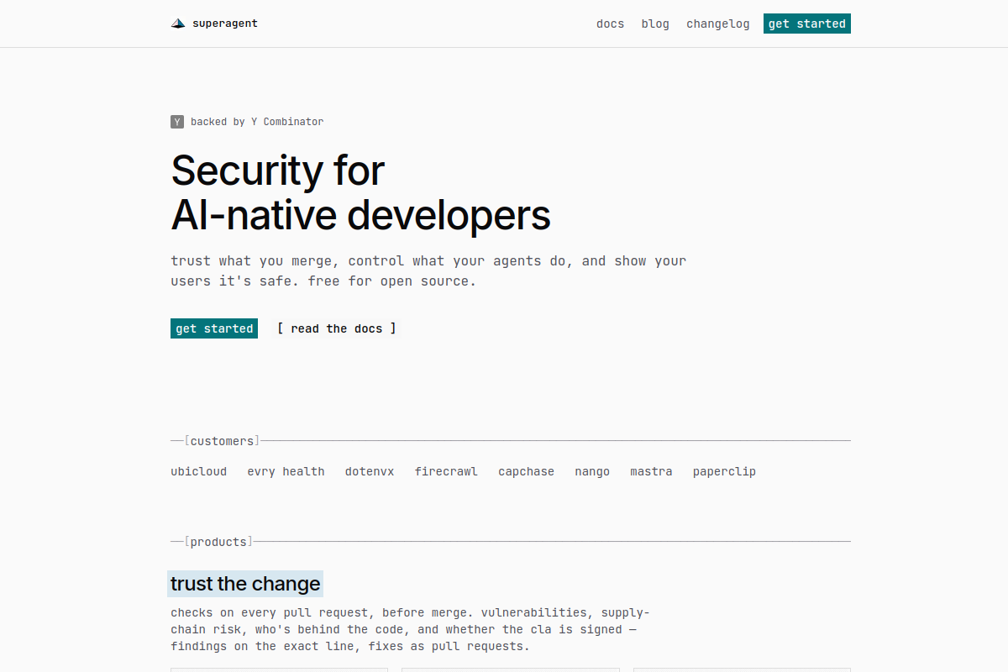
Task: Open the docs navigation link
Action: pos(610,24)
